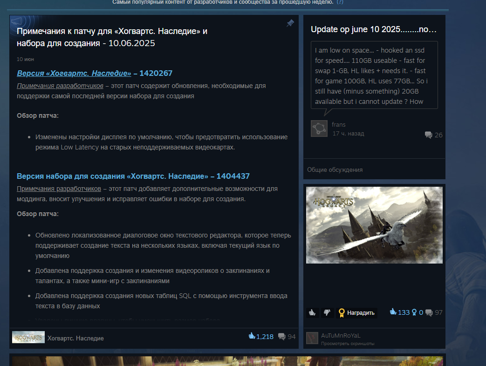486x366 pixels.
Task: Open the Update op june 10 2025 discussion
Action: click(x=374, y=29)
